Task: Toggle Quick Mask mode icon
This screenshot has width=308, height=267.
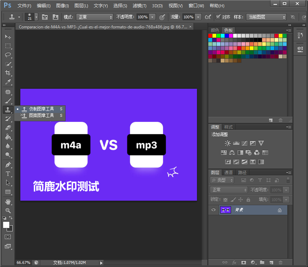Action: [x=8, y=237]
